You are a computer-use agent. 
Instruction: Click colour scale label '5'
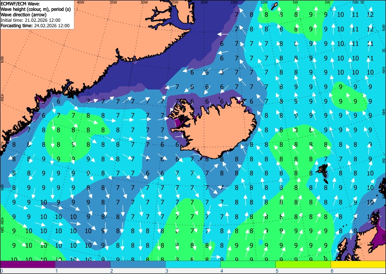pos(277,271)
